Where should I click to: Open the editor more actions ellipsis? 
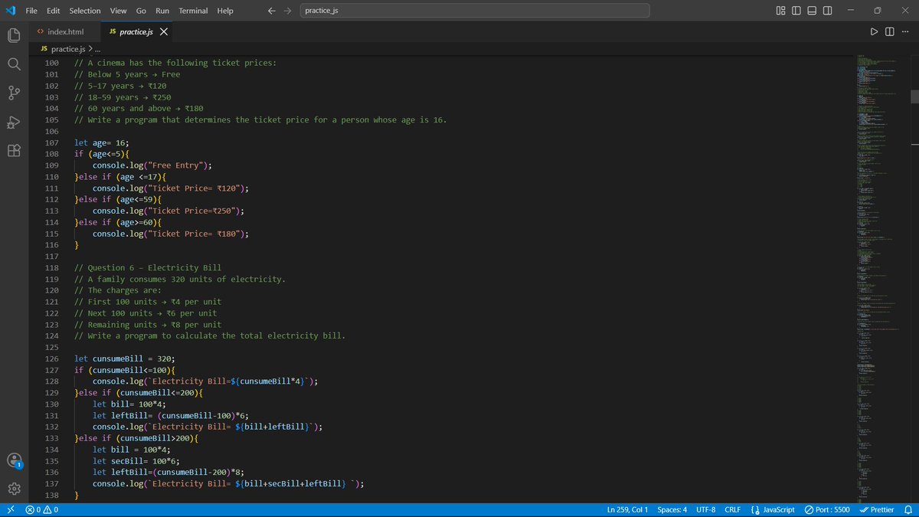coord(904,32)
